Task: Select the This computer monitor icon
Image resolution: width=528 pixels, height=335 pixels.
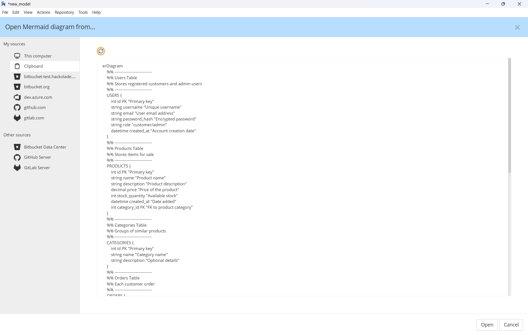Action: point(17,56)
